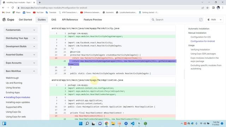Screen dimensions: 226x127
Task: Open Chrome from the taskbar
Action: (107, 123)
